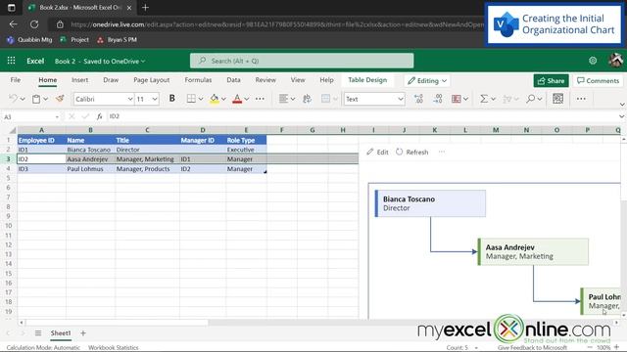
Task: Click Give Feedback to Microsoft
Action: (532, 348)
